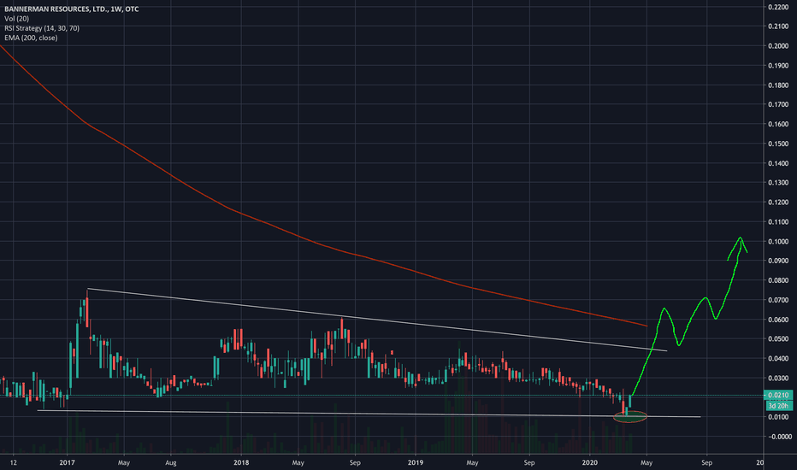Click the Aug time axis label

click(171, 462)
